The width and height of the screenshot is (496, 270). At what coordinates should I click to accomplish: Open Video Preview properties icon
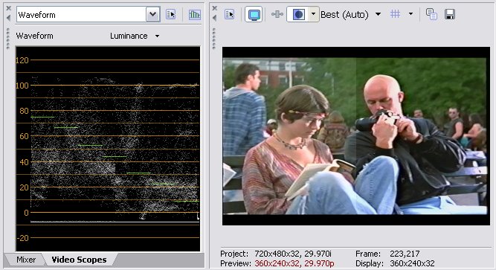[x=230, y=14]
